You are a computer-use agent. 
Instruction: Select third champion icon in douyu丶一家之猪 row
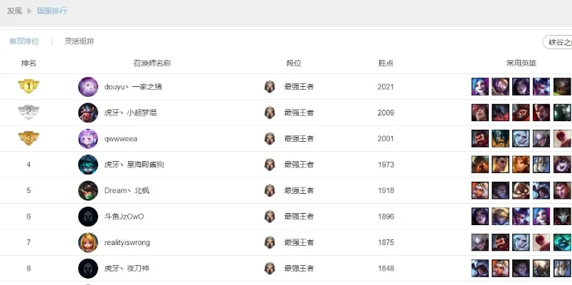click(521, 87)
